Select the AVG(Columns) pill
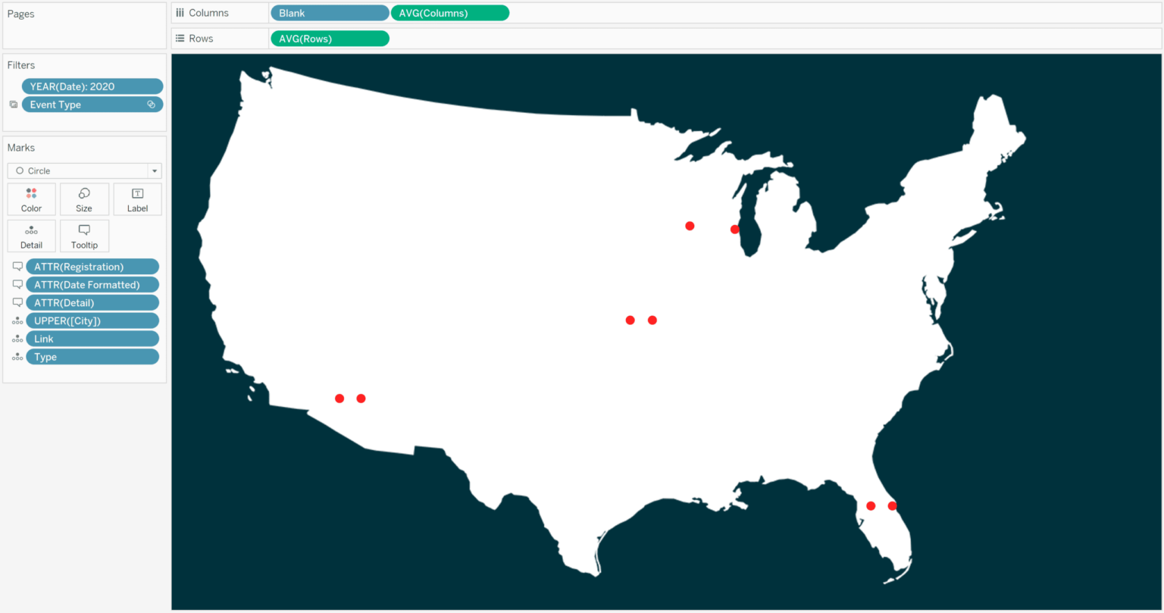This screenshot has width=1164, height=613. tap(449, 12)
